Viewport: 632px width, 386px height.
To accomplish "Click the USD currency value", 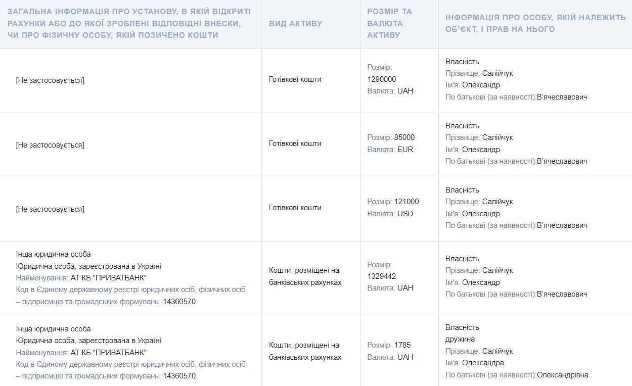I will [x=405, y=214].
